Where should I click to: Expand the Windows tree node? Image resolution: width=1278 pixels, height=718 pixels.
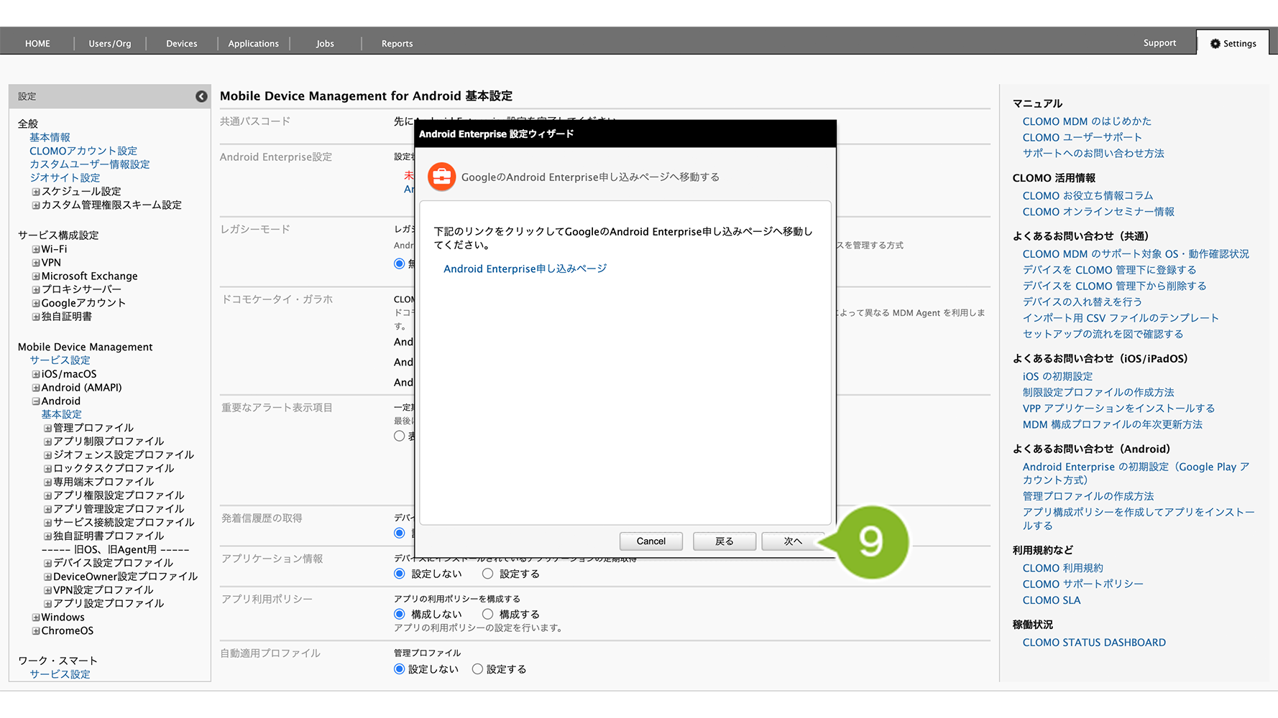36,617
